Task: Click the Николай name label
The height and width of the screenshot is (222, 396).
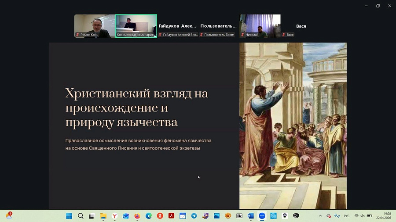Action: [252, 35]
